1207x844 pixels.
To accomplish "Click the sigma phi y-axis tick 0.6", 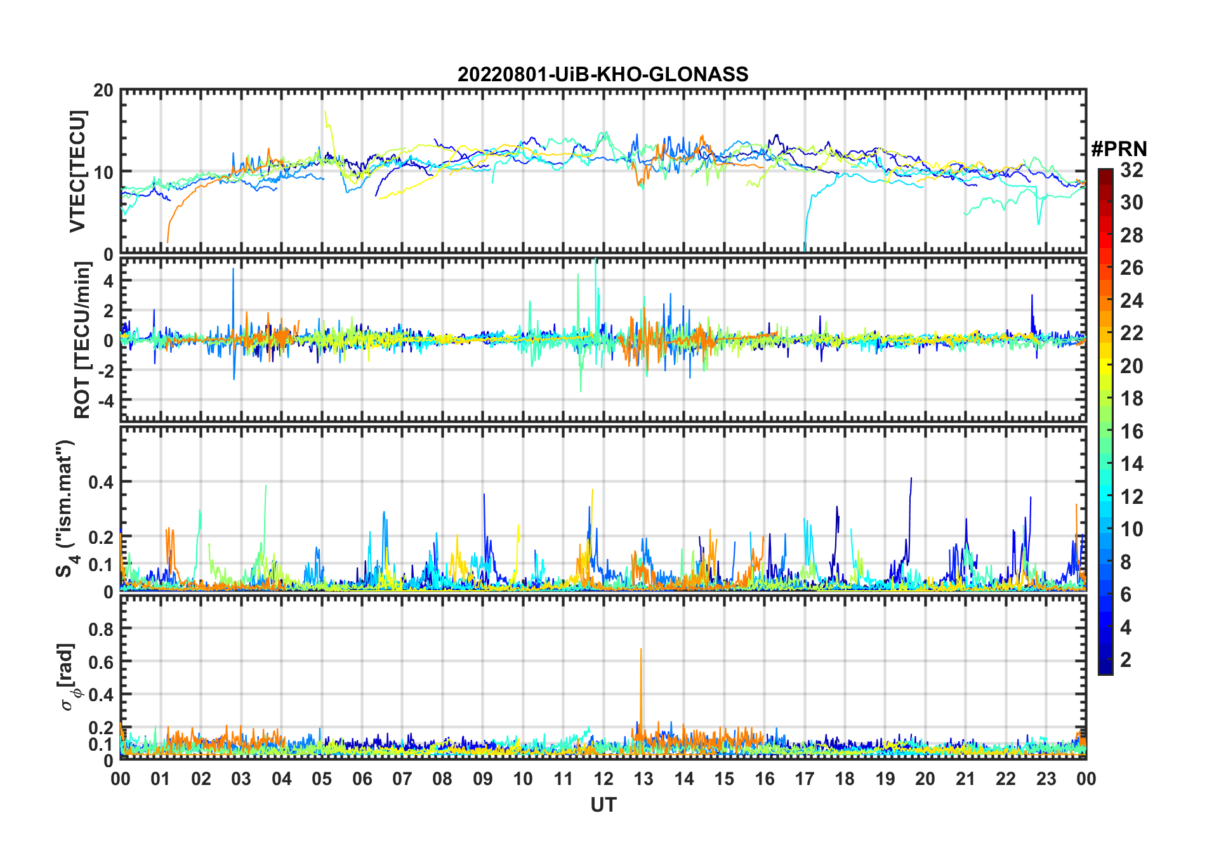I will [101, 662].
